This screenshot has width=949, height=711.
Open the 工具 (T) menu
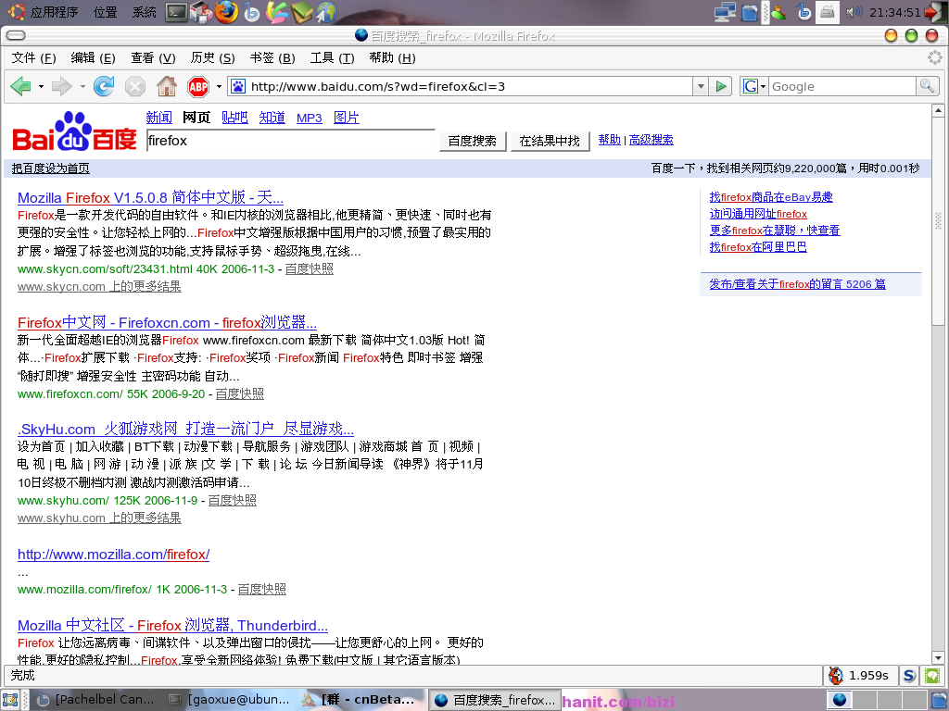tap(333, 58)
